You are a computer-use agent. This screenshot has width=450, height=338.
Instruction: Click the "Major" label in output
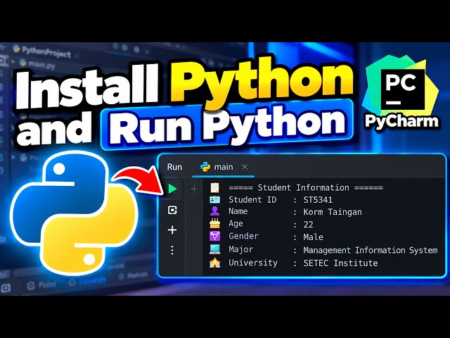(240, 249)
